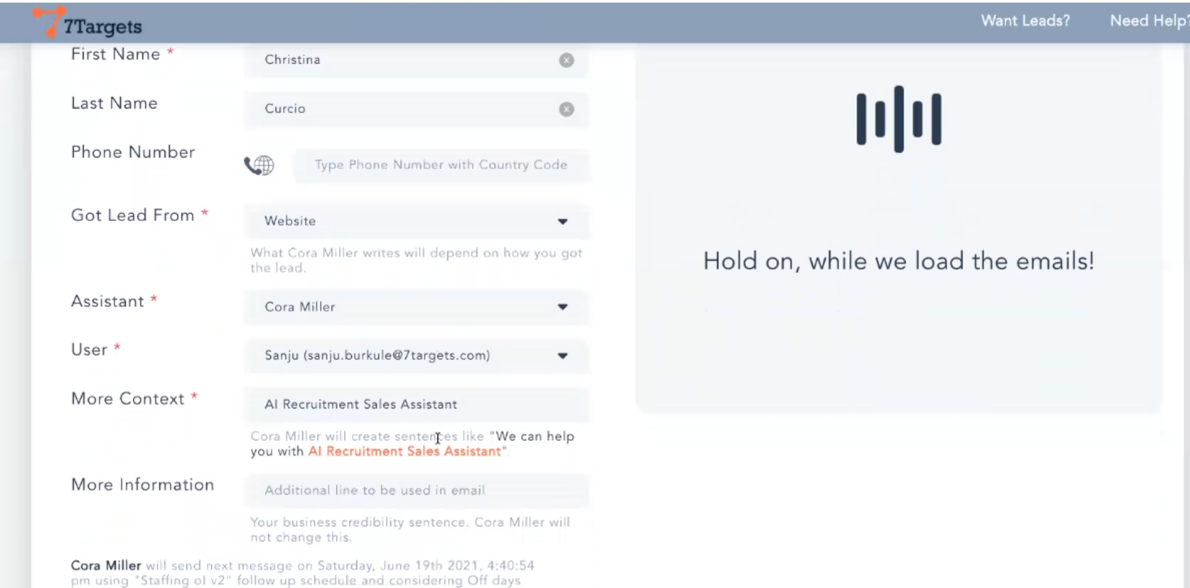This screenshot has height=588, width=1190.
Task: Click the More Information input field
Action: click(x=415, y=491)
